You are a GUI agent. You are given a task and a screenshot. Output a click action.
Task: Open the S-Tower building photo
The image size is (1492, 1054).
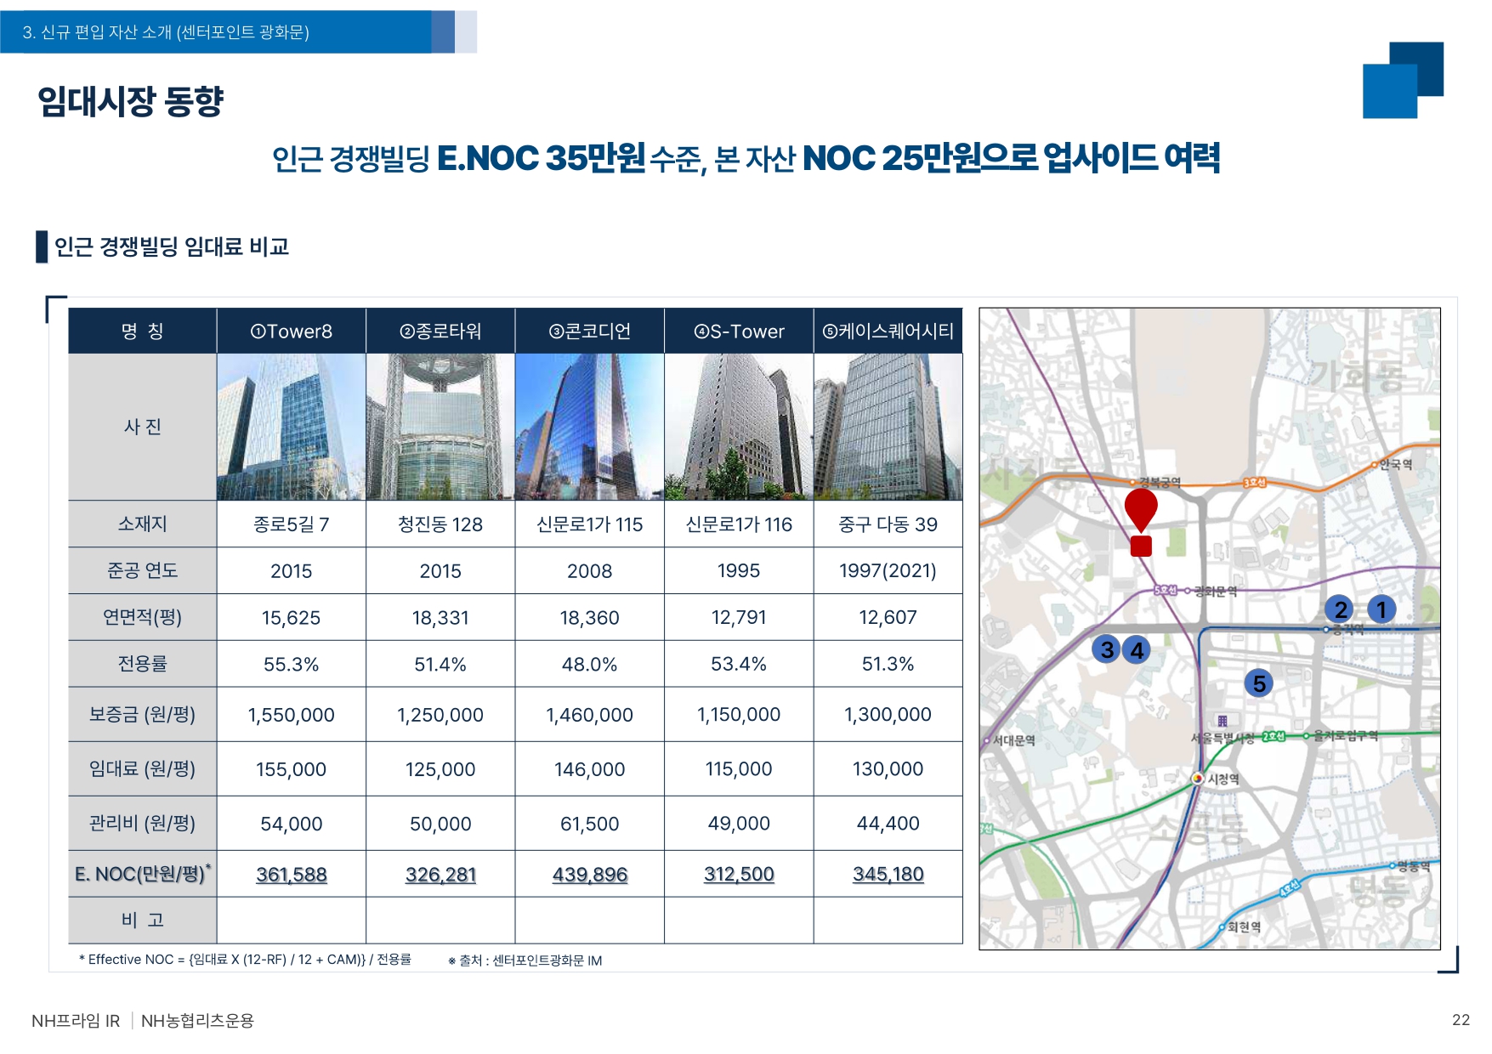(x=739, y=427)
